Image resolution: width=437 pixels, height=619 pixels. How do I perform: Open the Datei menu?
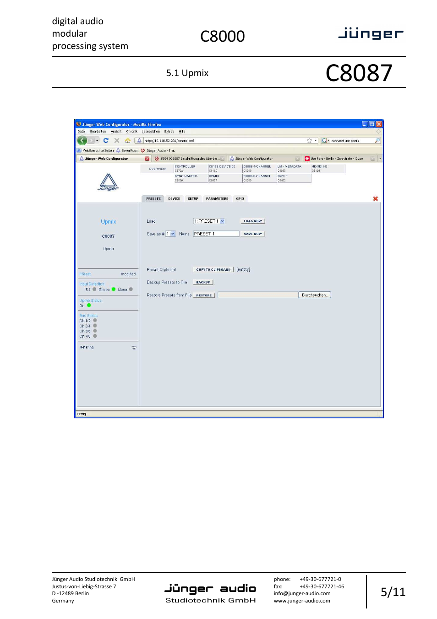tap(82, 131)
